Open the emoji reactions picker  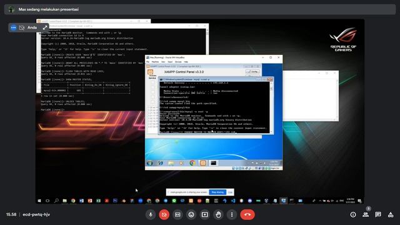191,214
